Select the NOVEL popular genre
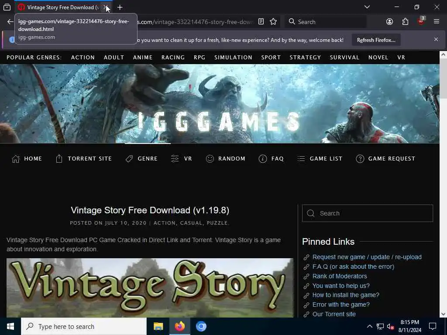 [x=378, y=57]
